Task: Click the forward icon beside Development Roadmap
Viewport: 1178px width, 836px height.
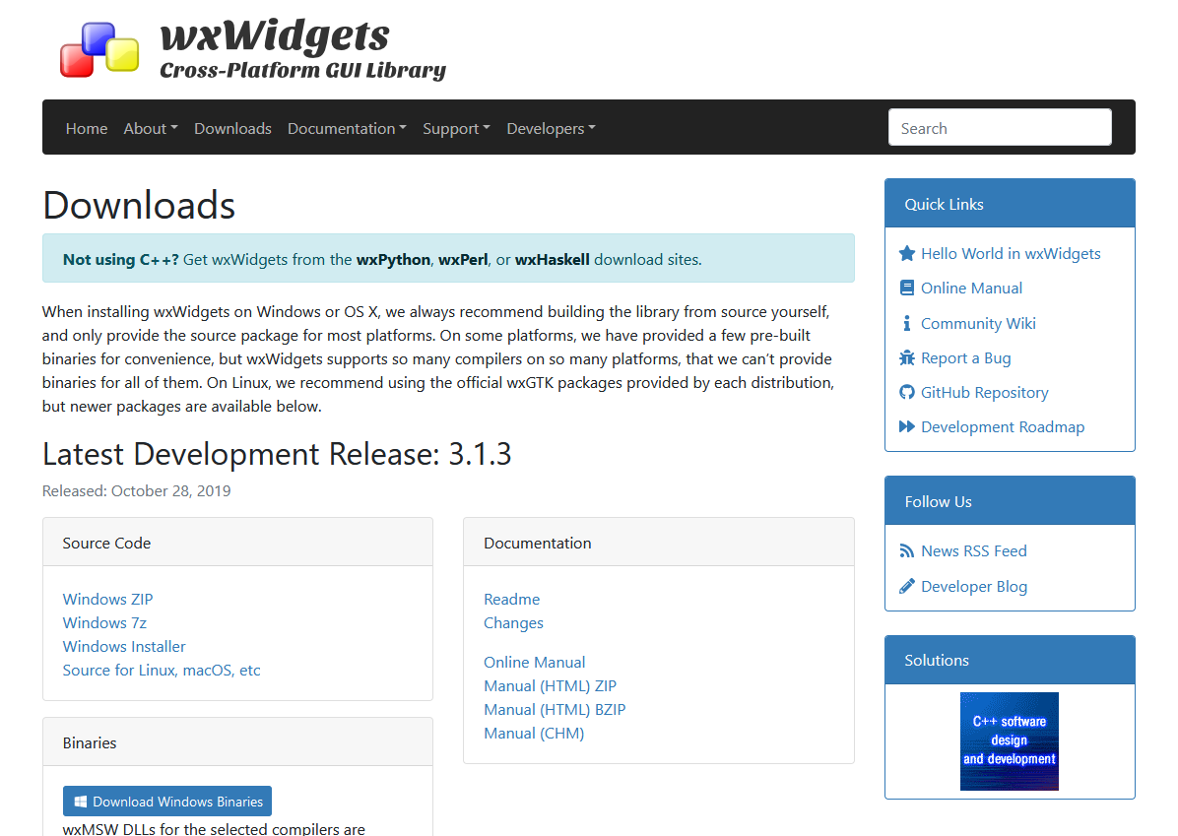Action: click(x=907, y=426)
